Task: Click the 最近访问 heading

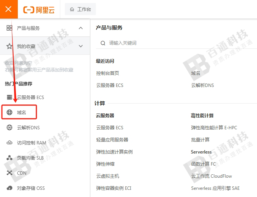Action: (105, 61)
